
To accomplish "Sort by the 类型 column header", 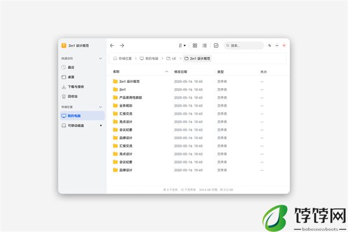I will click(x=220, y=72).
